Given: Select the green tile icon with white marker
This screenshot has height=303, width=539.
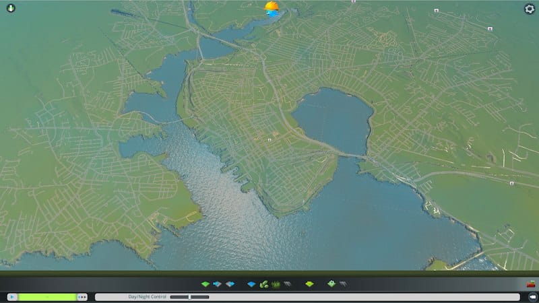Looking at the screenshot, I should (x=331, y=284).
